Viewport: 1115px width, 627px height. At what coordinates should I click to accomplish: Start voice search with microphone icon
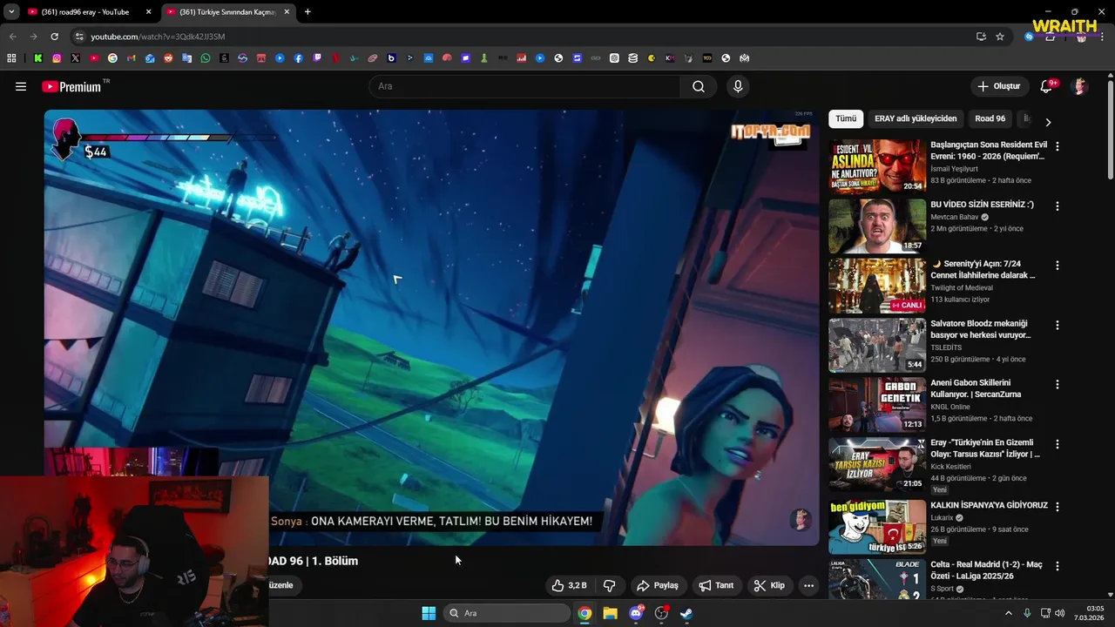[x=738, y=86]
